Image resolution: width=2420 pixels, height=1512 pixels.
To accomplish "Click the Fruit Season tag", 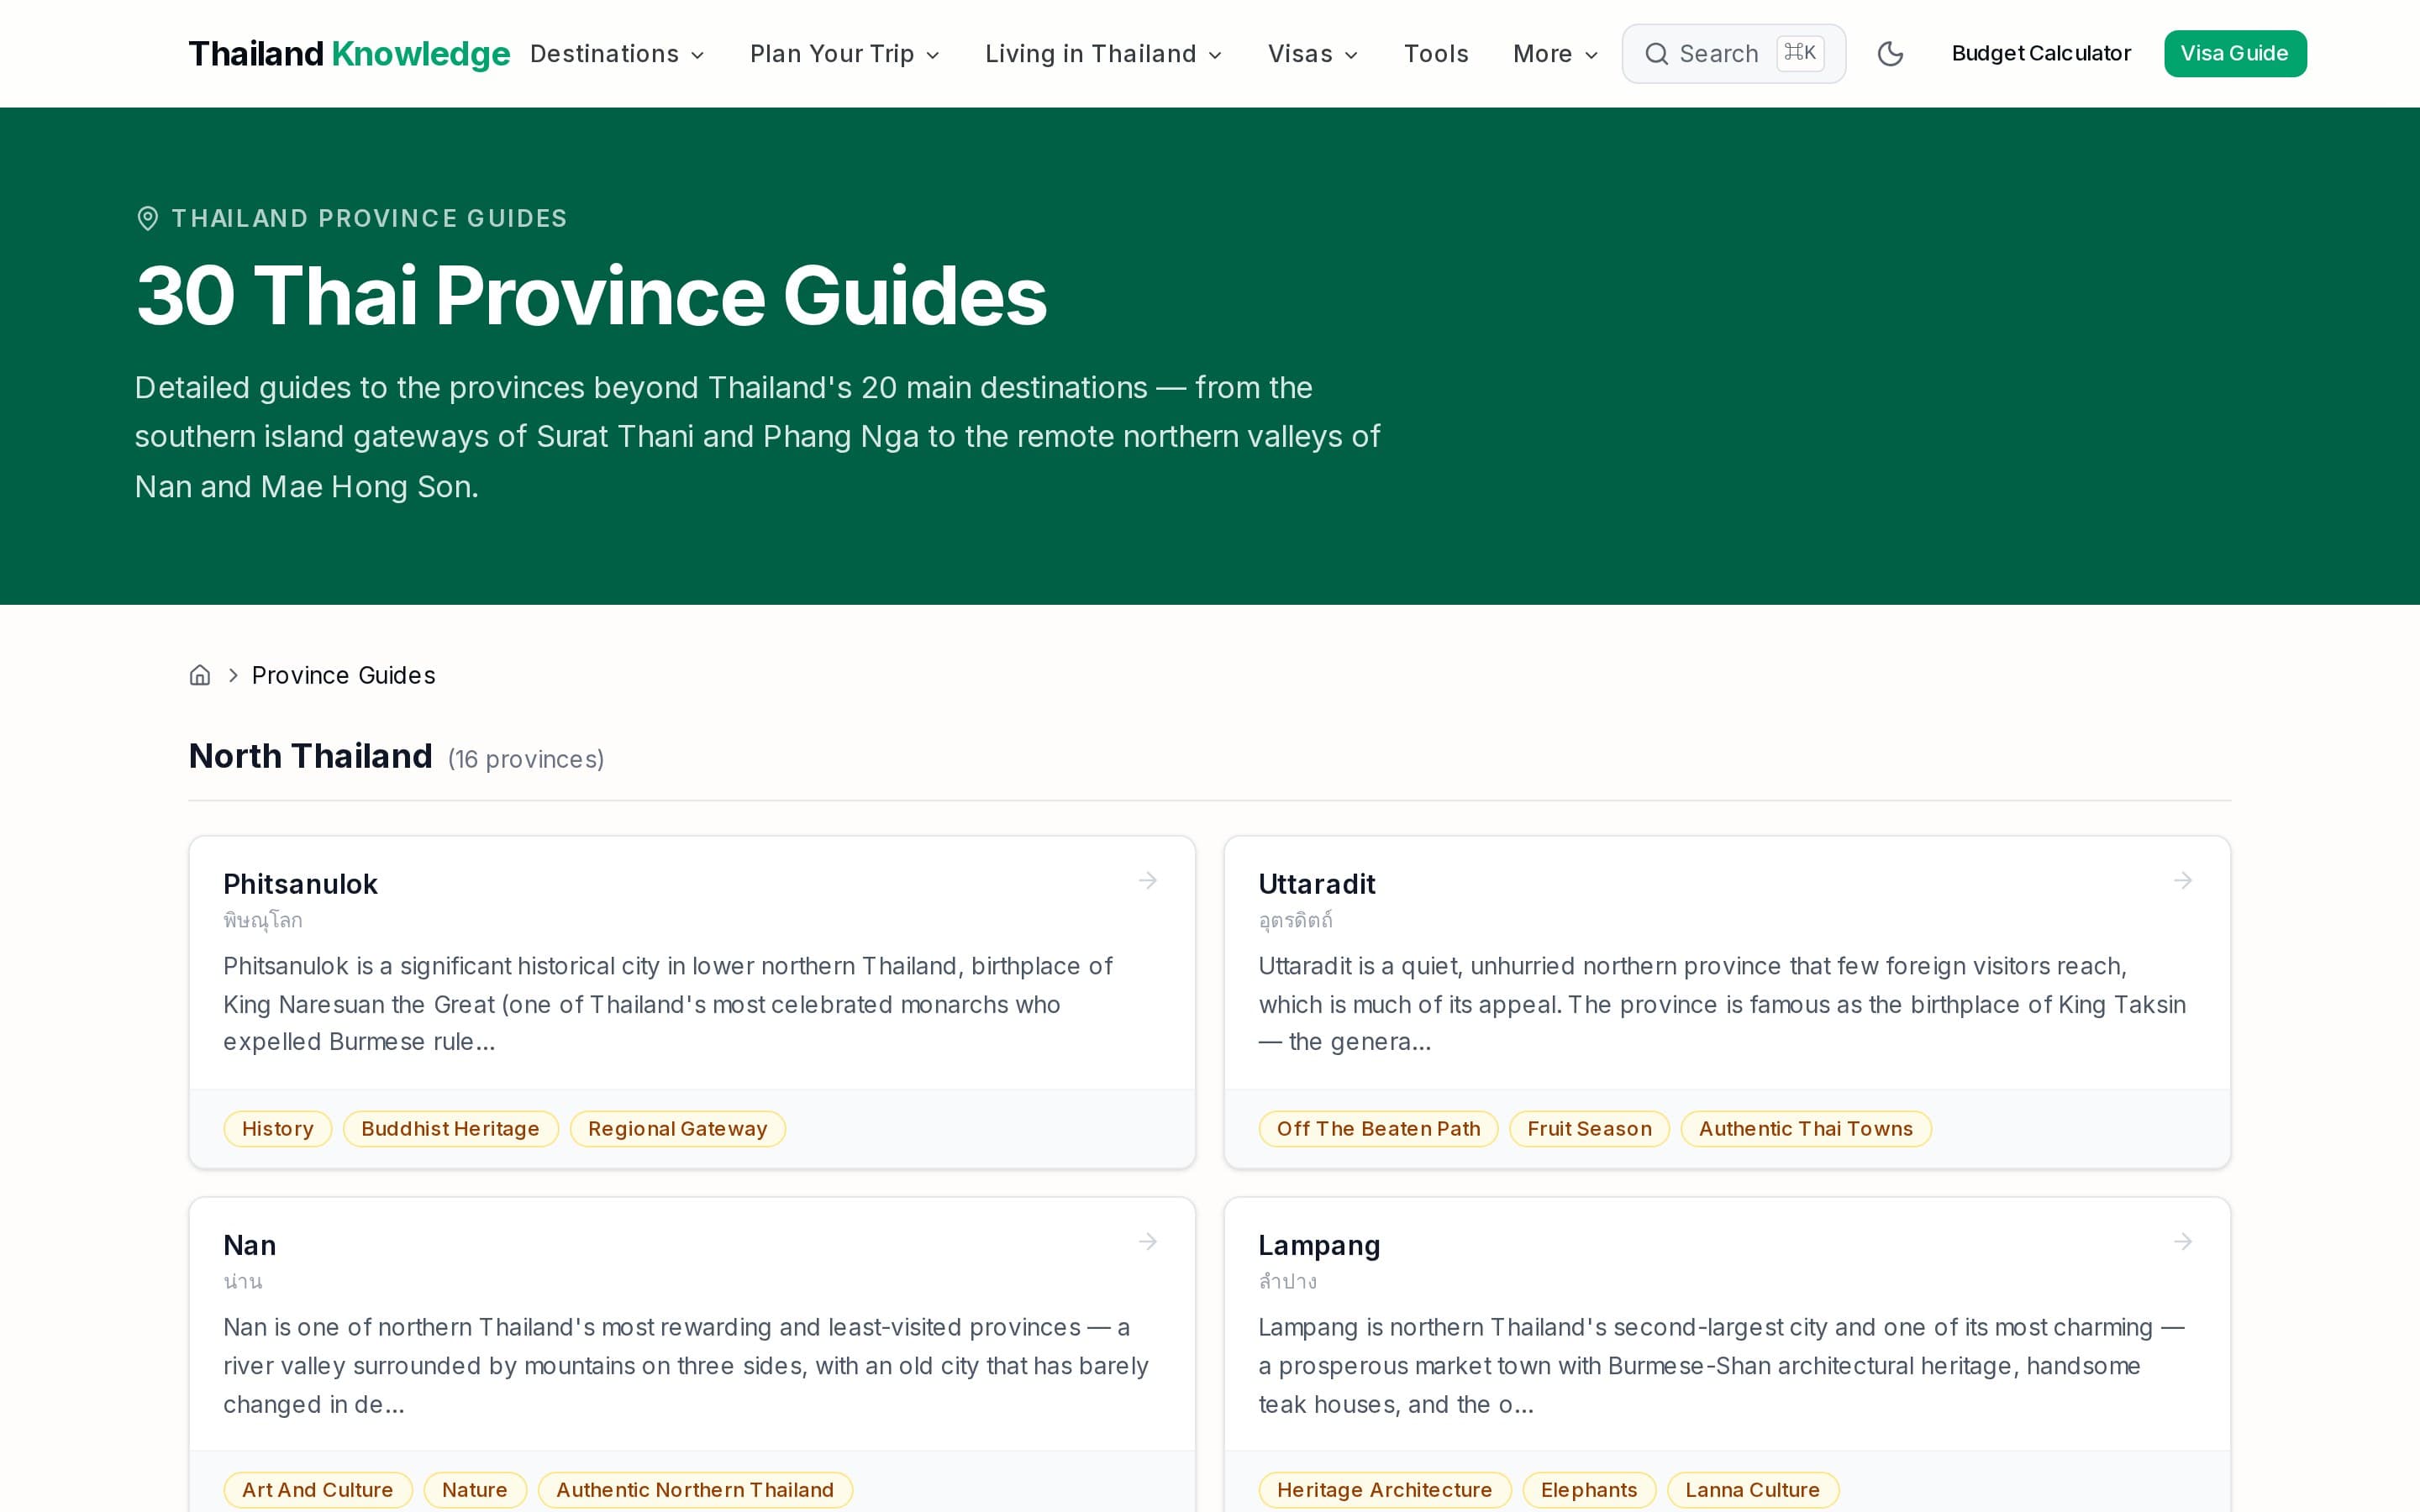I will (x=1589, y=1129).
